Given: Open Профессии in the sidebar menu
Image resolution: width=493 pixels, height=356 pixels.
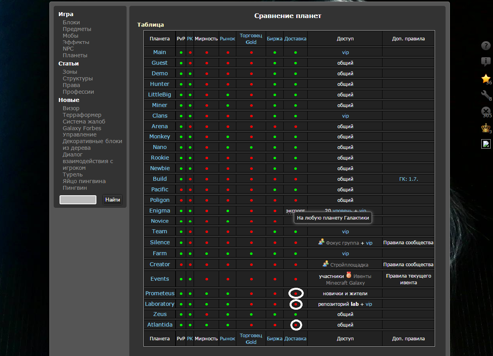Looking at the screenshot, I should tap(78, 92).
